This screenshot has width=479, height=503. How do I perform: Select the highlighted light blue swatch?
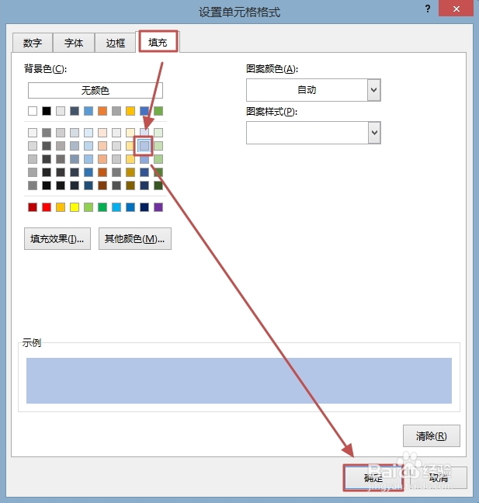tap(144, 146)
